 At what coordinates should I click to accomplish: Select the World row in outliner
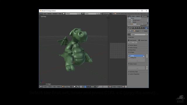pyautogui.click(x=134, y=22)
